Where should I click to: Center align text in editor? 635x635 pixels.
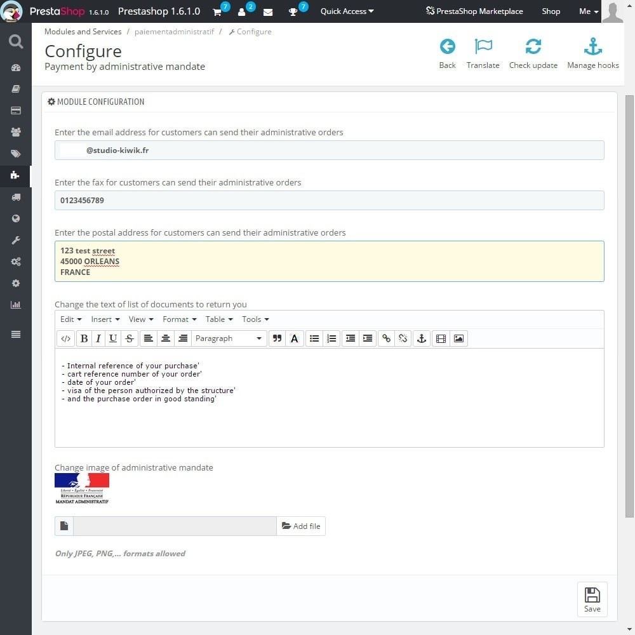click(x=166, y=338)
